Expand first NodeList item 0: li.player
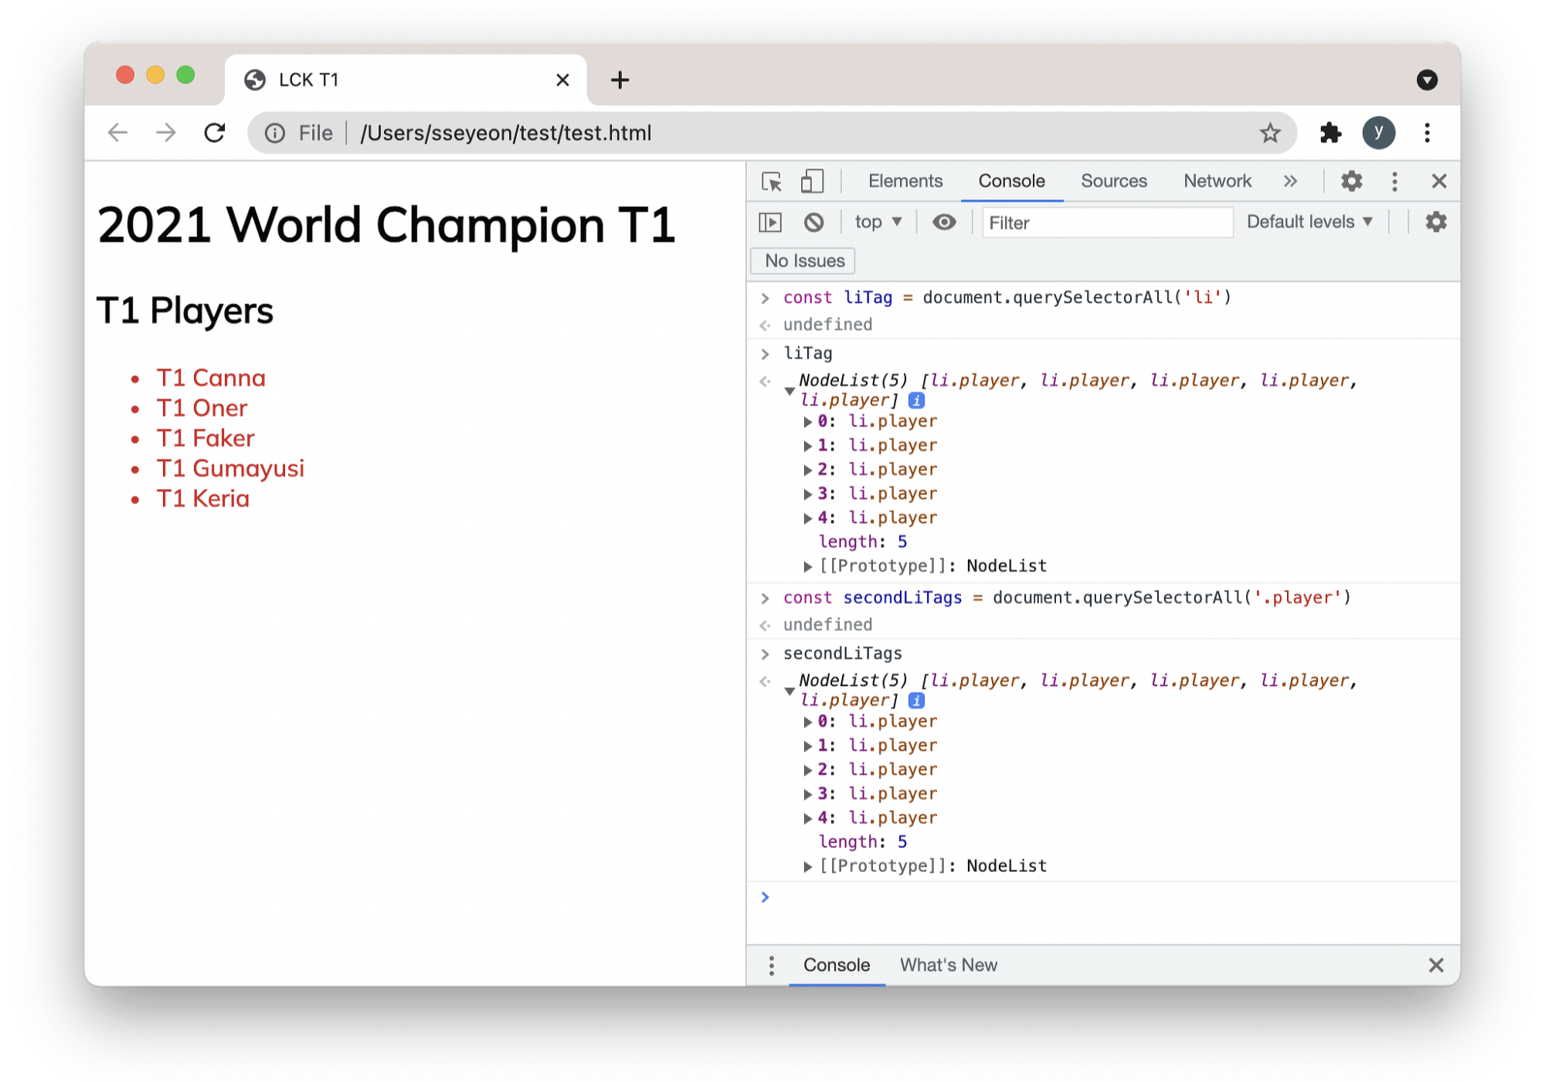 (807, 422)
